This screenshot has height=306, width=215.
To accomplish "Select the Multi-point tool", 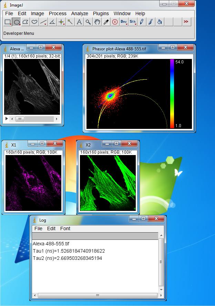I will coord(61,22).
